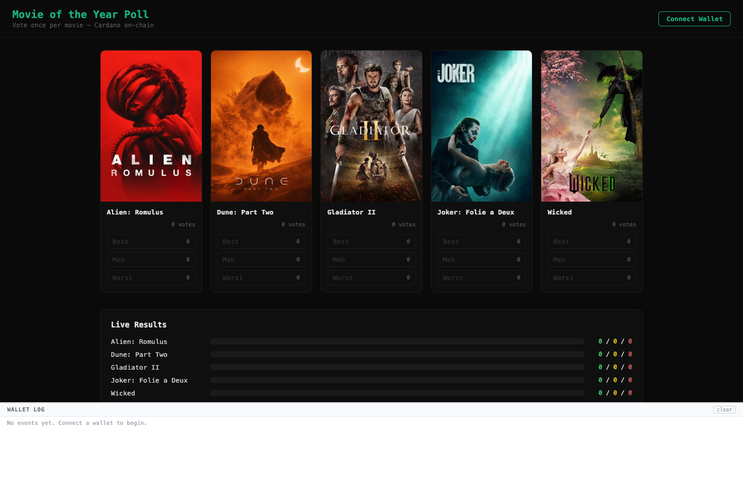Viewport: 743px width, 495px height.
Task: Vote Meh for Wicked
Action: (x=592, y=260)
